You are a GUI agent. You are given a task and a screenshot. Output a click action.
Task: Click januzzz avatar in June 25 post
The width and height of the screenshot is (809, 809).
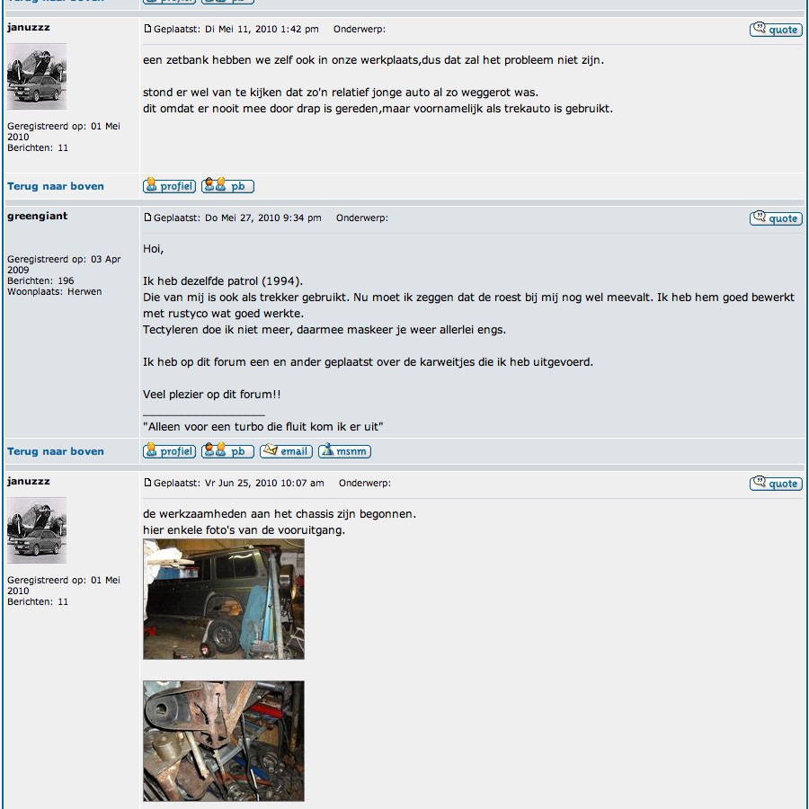click(37, 530)
